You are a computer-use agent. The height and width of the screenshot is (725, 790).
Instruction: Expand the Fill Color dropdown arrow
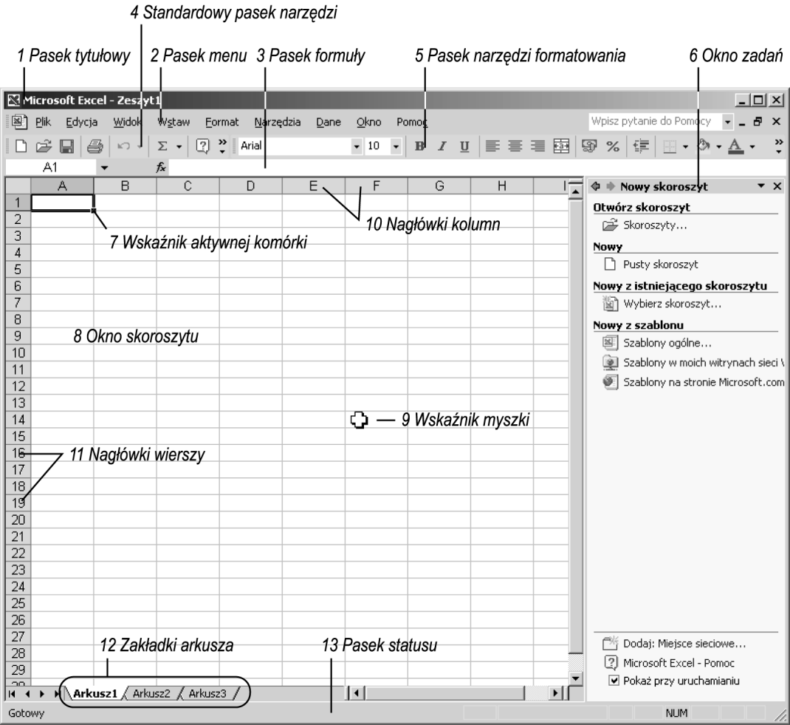tap(719, 147)
